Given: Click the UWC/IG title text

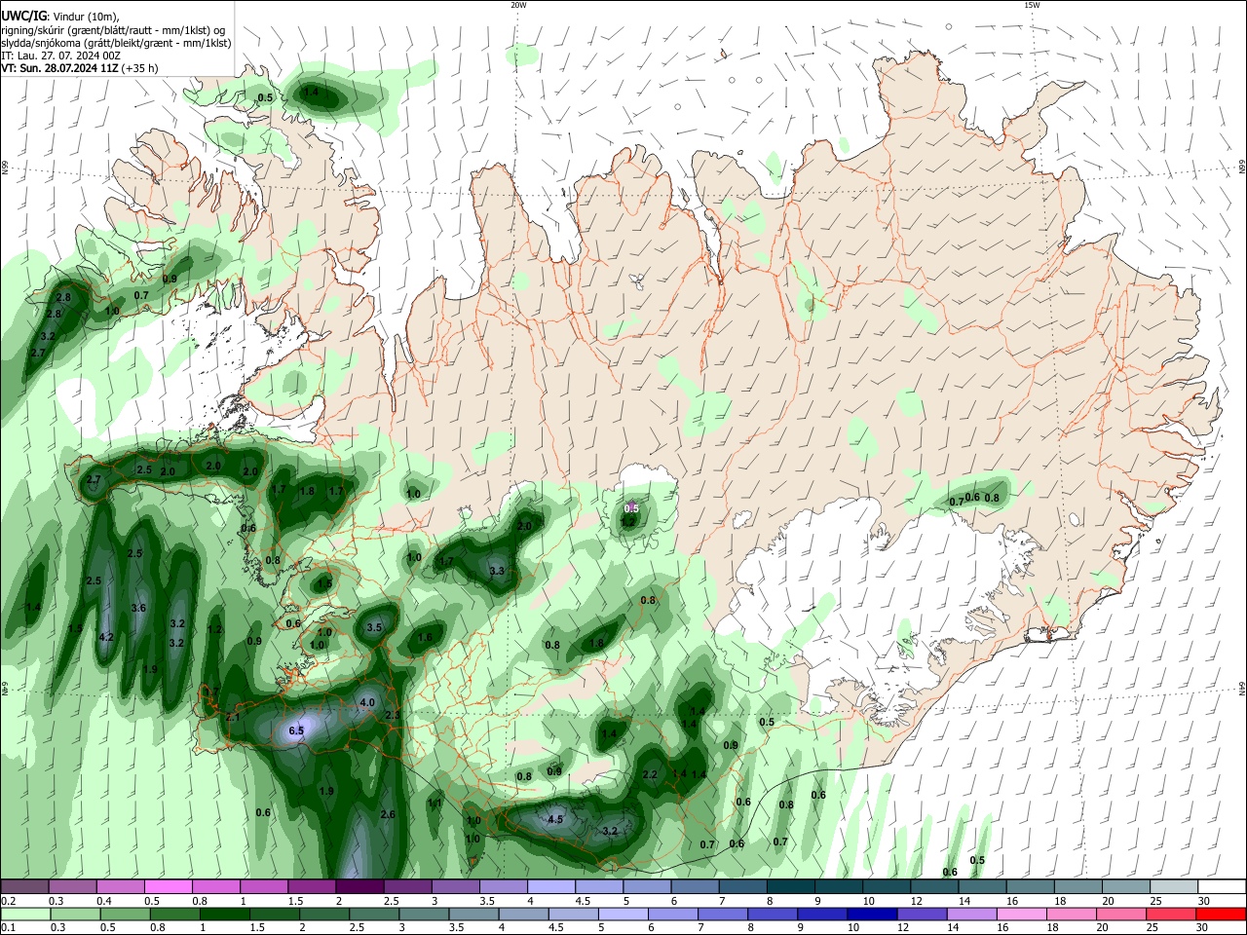Looking at the screenshot, I should click(x=23, y=16).
